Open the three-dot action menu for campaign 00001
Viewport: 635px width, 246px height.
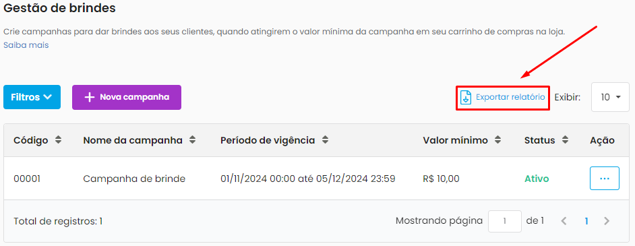point(604,178)
